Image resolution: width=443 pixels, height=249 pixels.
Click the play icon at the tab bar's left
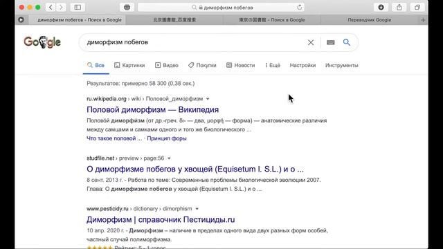point(21,20)
